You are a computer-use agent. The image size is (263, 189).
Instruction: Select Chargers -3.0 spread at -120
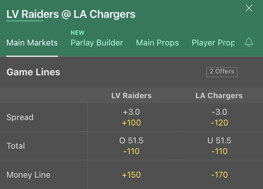tap(219, 118)
